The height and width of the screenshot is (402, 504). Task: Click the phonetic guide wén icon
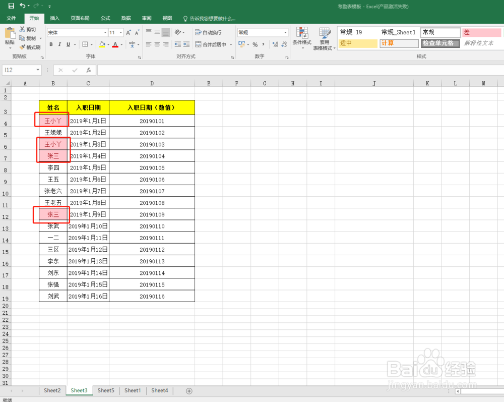tap(132, 44)
